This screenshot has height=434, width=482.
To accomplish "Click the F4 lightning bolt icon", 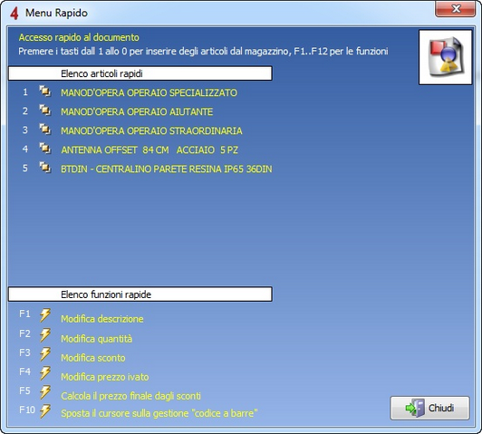I will click(45, 373).
